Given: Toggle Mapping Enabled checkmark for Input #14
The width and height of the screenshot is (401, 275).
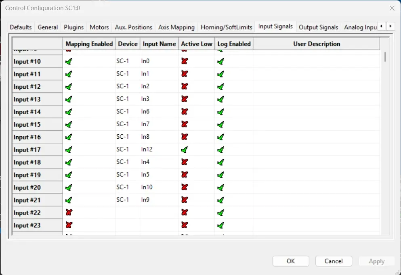Looking at the screenshot, I should (69, 112).
